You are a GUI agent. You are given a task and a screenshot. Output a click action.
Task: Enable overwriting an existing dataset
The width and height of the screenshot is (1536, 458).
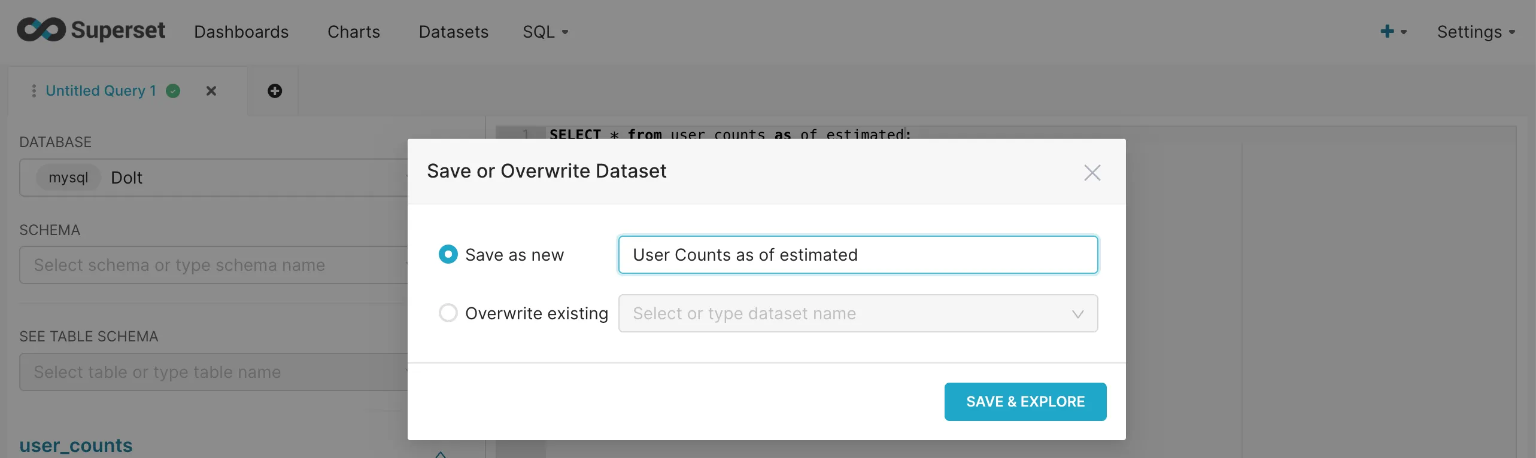(x=448, y=312)
